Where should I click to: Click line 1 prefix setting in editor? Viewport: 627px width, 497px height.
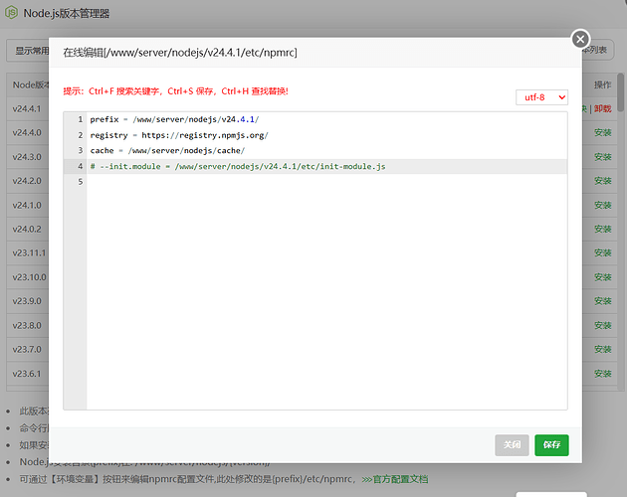pos(174,119)
